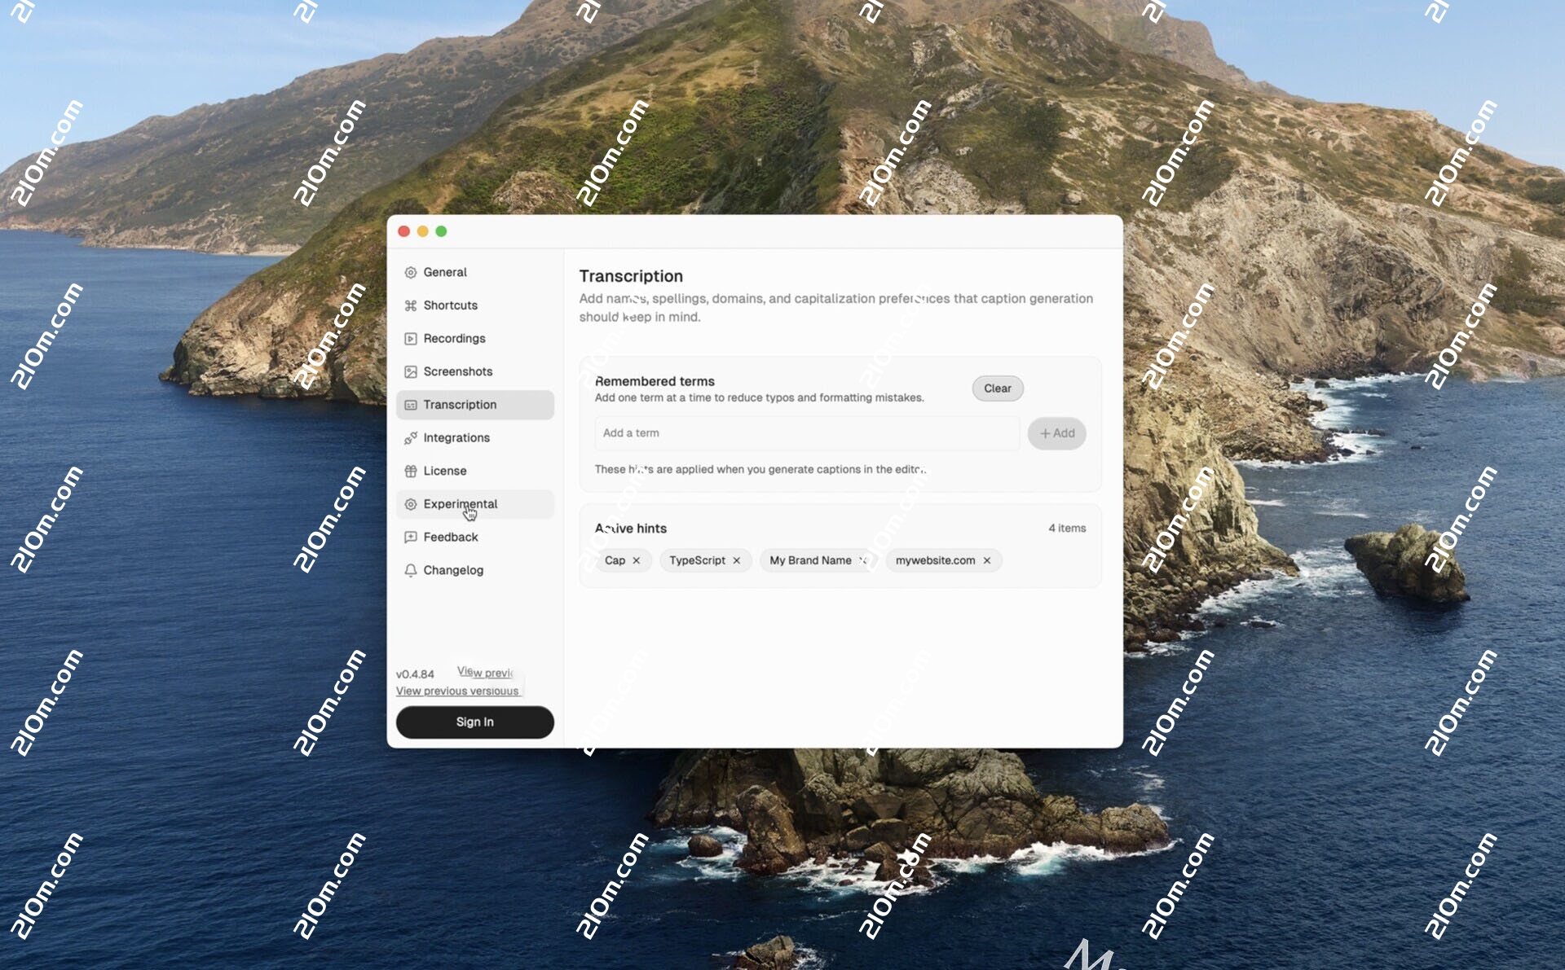Image resolution: width=1565 pixels, height=970 pixels.
Task: Open the Changelog section
Action: point(475,570)
